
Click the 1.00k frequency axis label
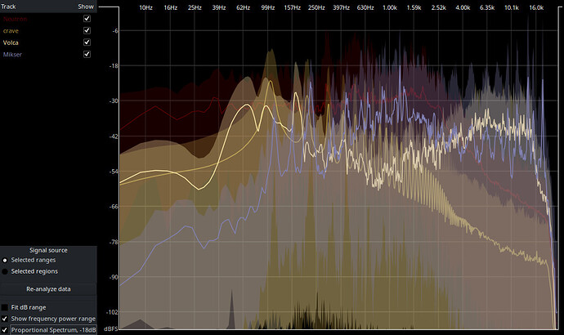tap(390, 7)
